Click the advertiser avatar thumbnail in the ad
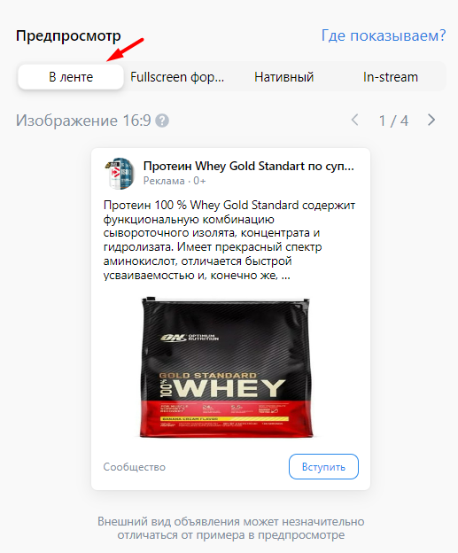Screen dimensions: 458x553 tap(120, 174)
